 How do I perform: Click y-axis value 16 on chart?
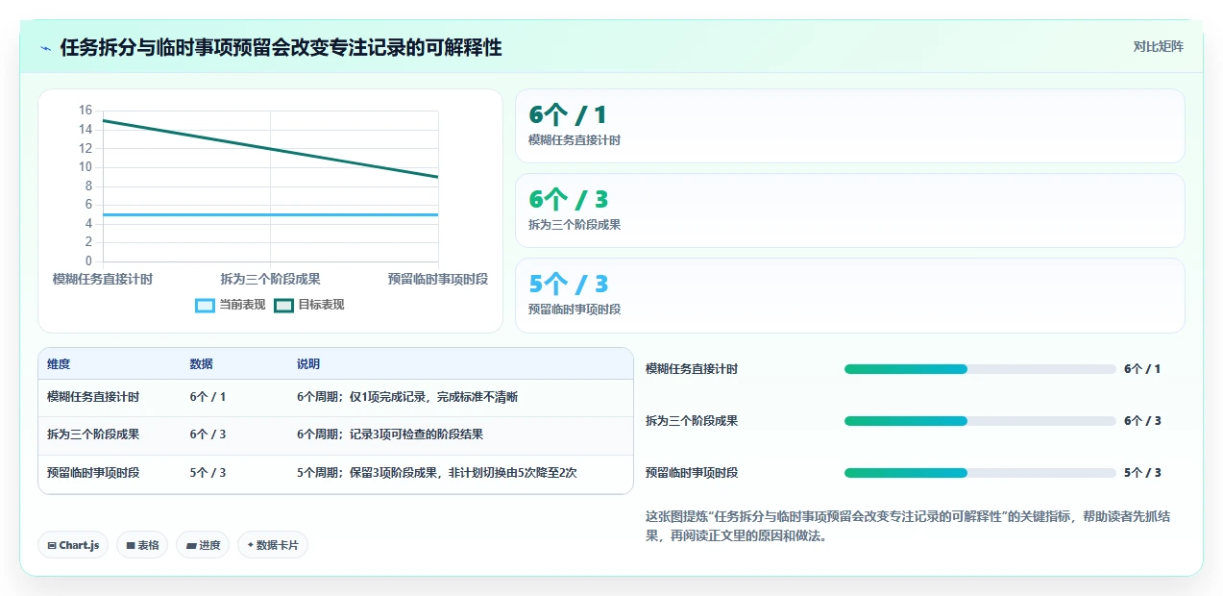coord(86,111)
